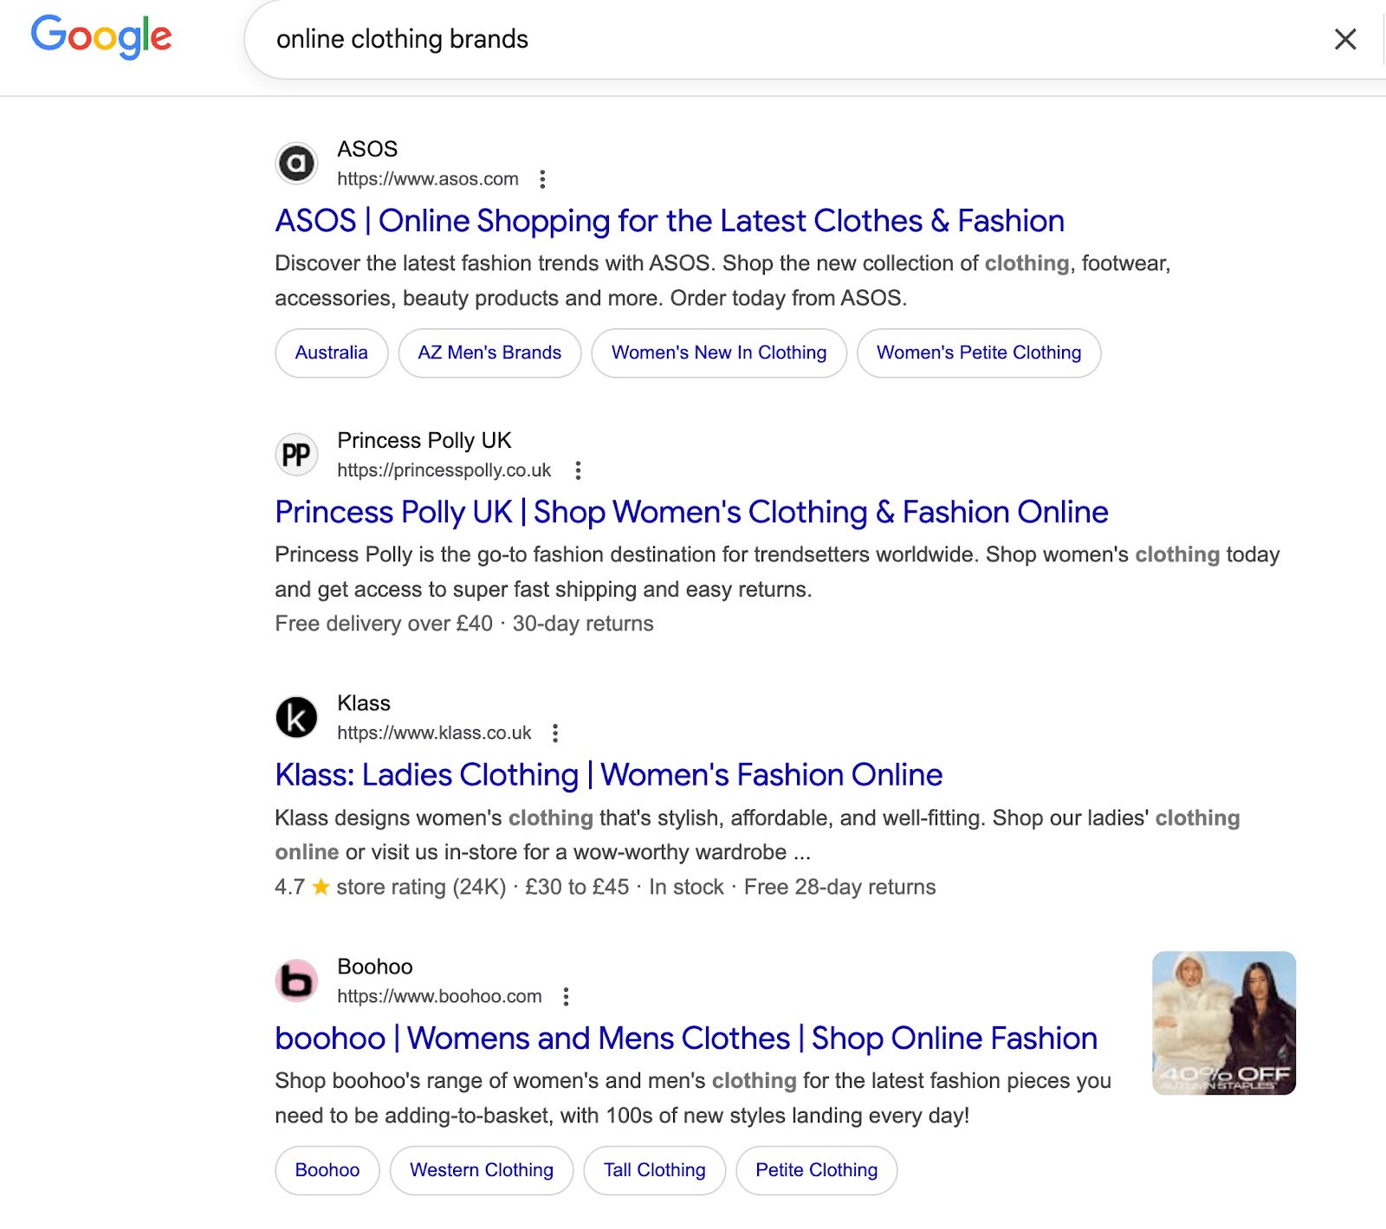Click the ASOS circular favicon

click(x=296, y=163)
